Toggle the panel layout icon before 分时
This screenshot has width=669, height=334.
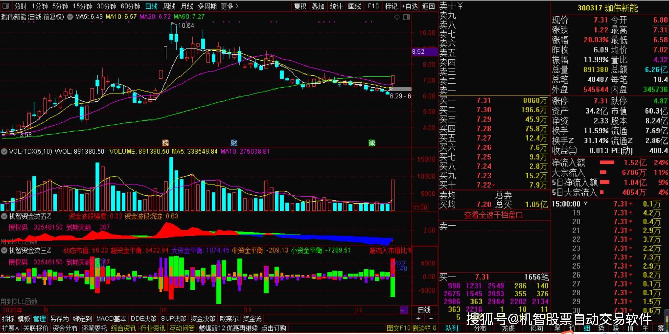coord(6,6)
